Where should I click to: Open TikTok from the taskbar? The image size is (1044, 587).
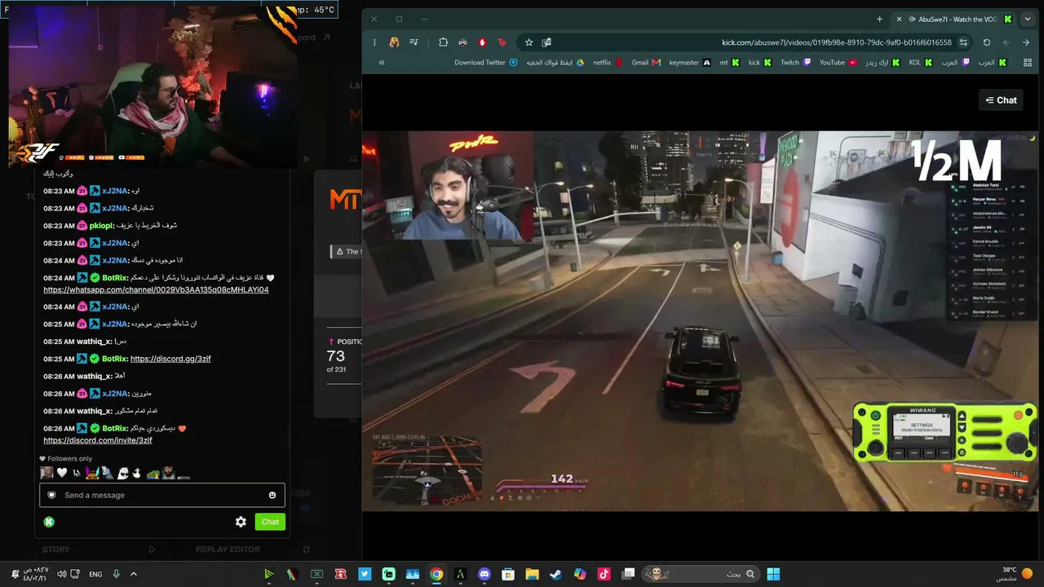pos(604,574)
